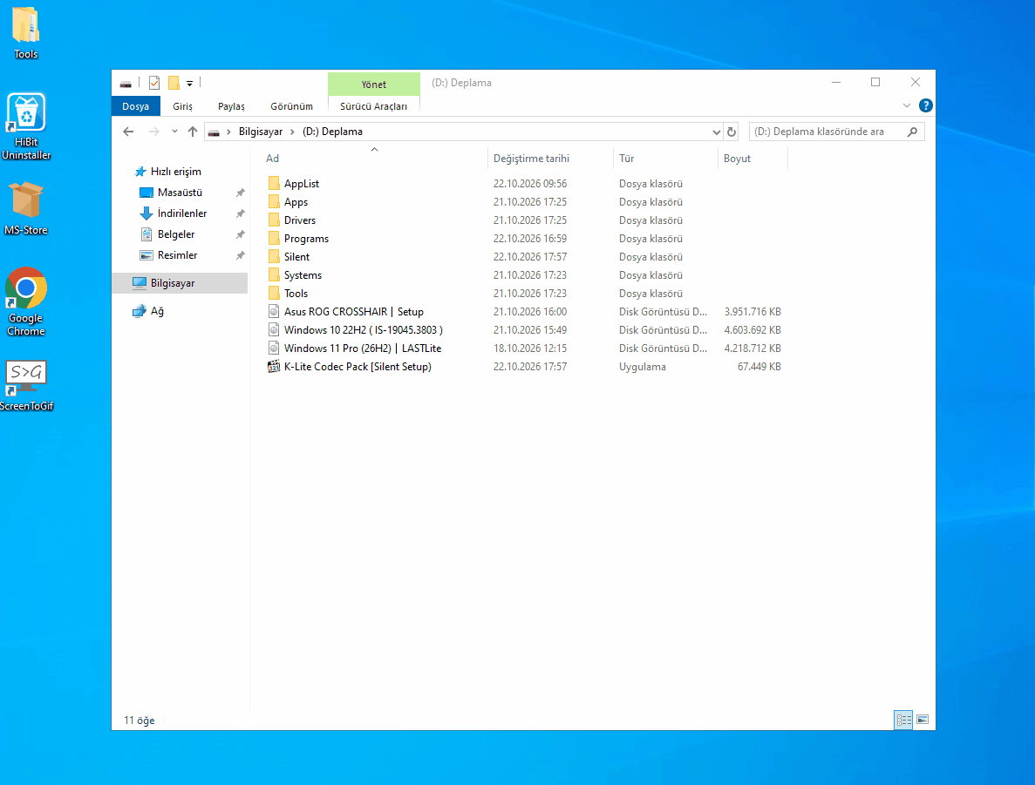Click the pin icon next to Resimler
Image resolution: width=1035 pixels, height=785 pixels.
(x=241, y=255)
